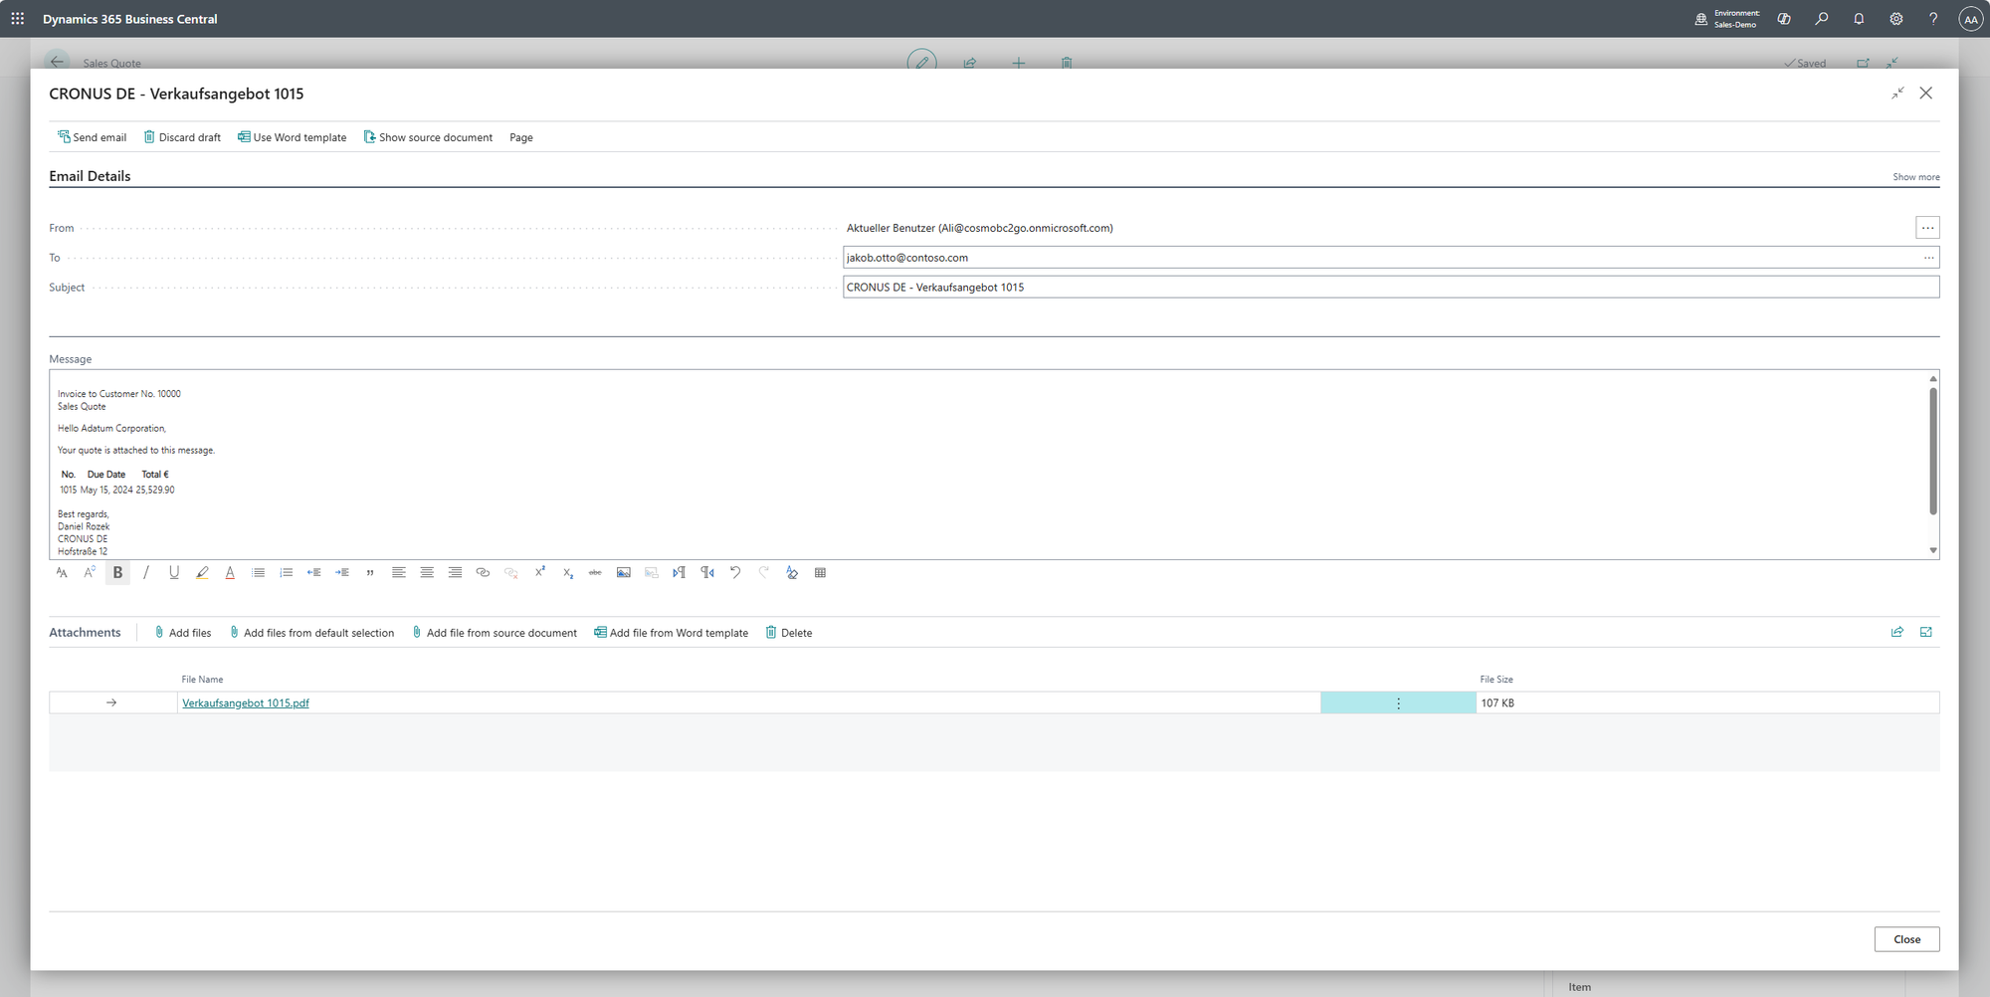The height and width of the screenshot is (997, 1990).
Task: Open the text highlight color picker
Action: click(x=202, y=573)
